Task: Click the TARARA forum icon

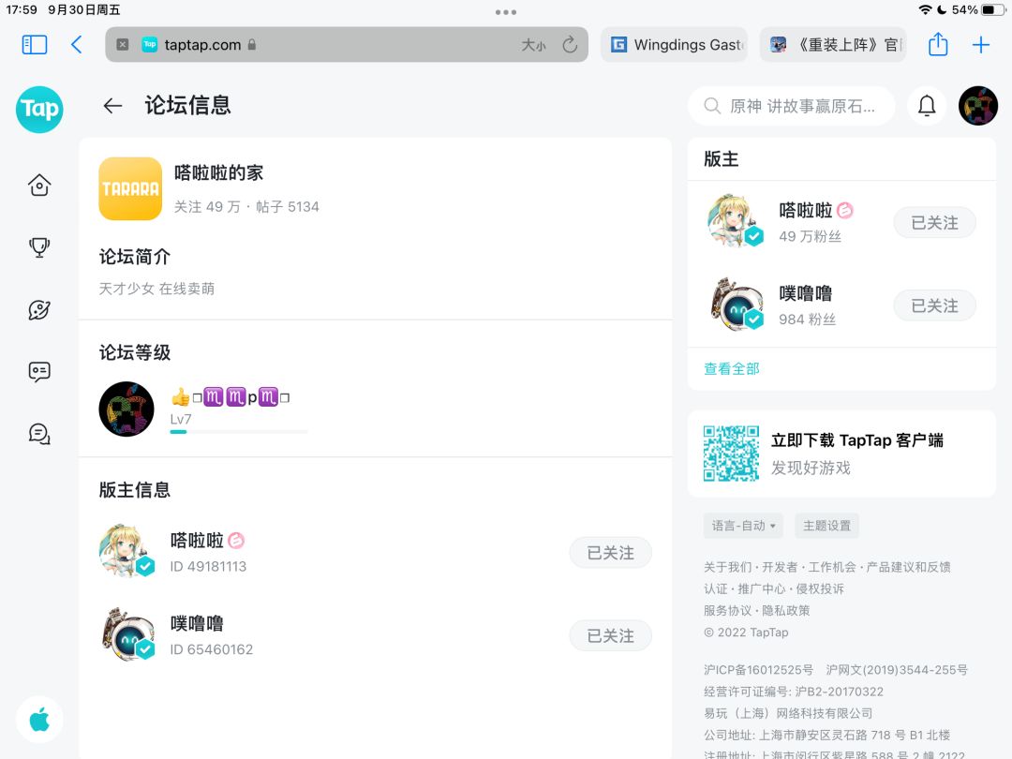Action: coord(130,188)
